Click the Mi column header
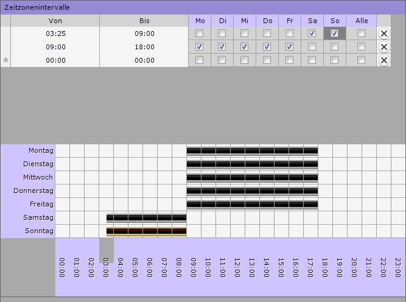This screenshot has height=302, width=406. (245, 21)
